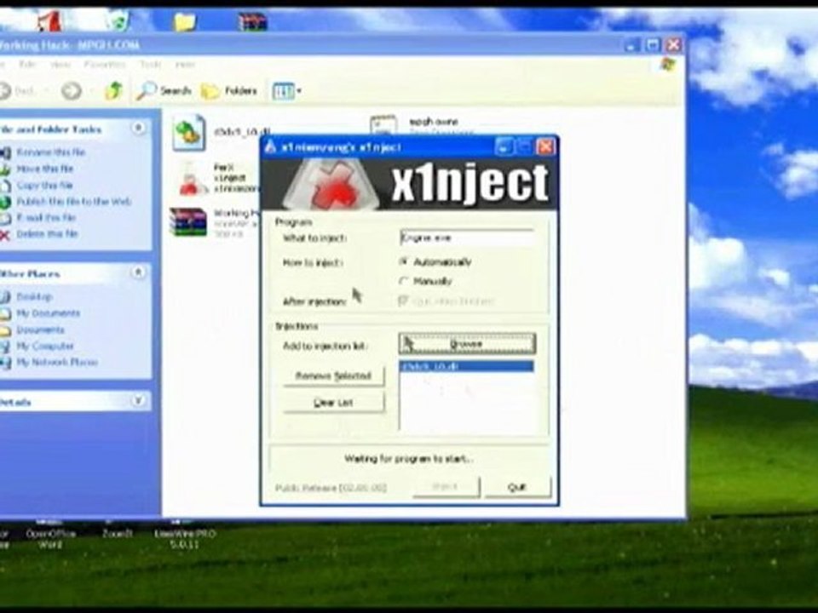Click Copy this file link
Screen dimensions: 818x613
[x=44, y=186]
